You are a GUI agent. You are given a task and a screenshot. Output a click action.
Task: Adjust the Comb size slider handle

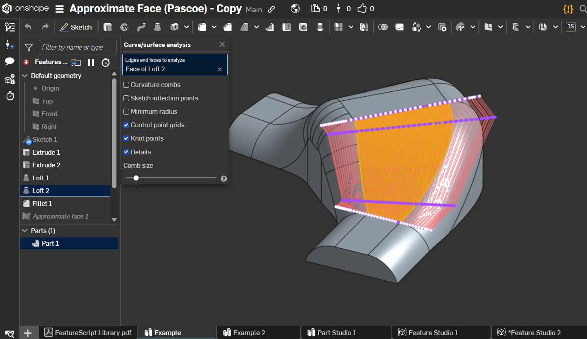point(136,178)
